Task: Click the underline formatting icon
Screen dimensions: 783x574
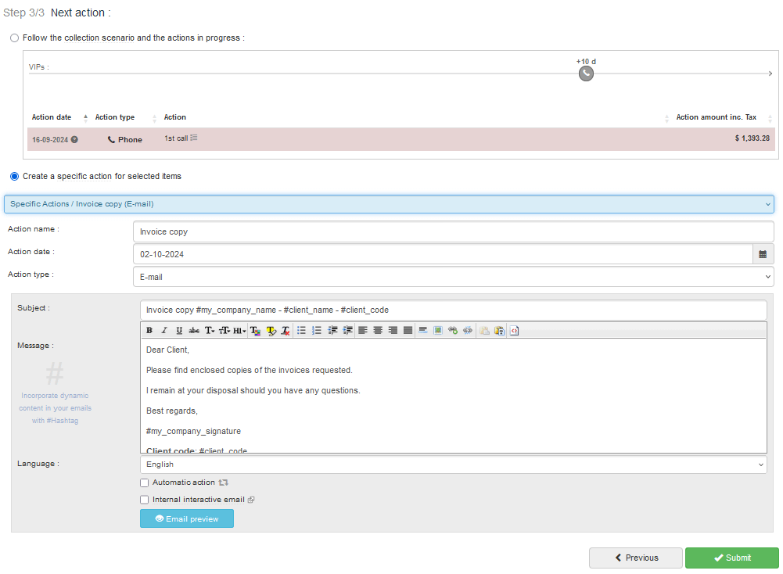Action: point(179,331)
